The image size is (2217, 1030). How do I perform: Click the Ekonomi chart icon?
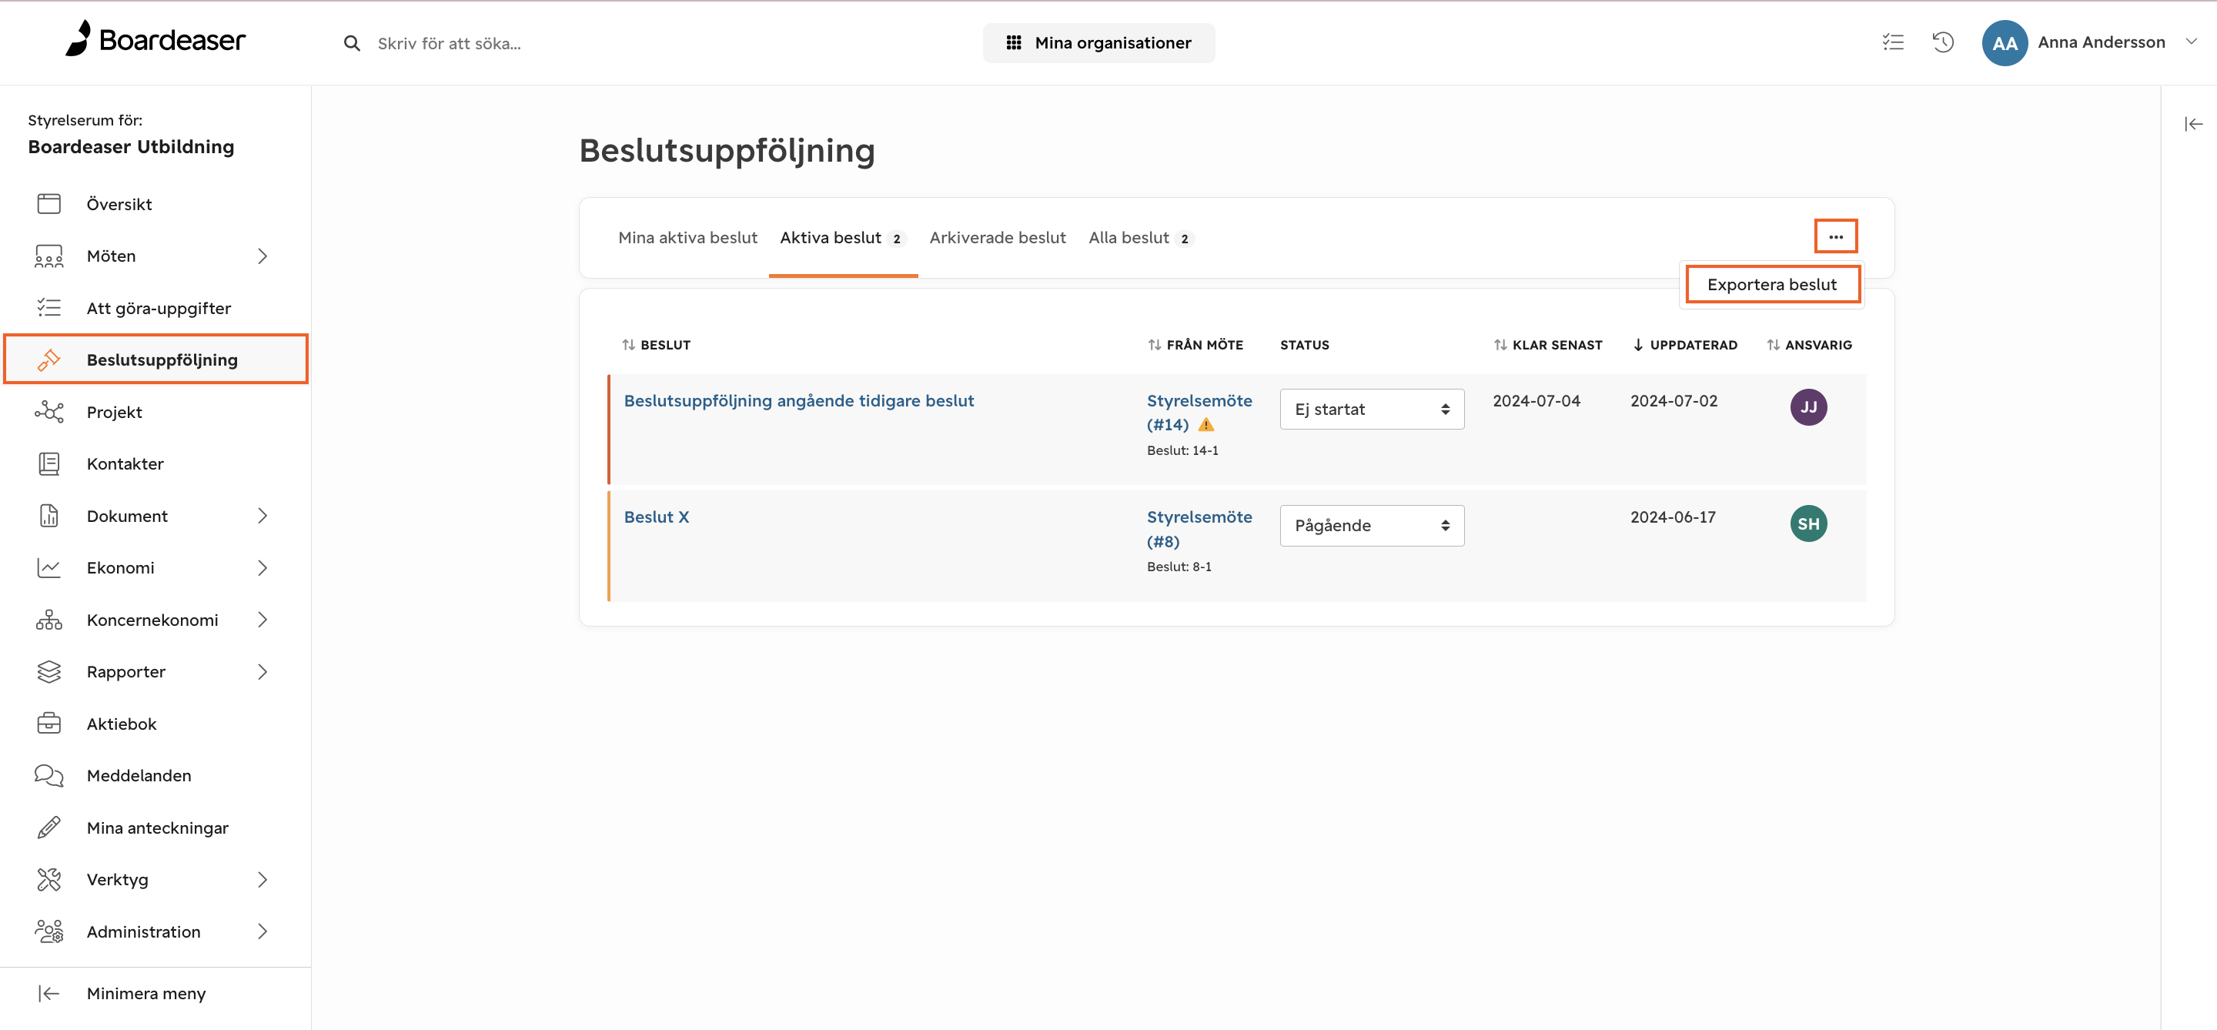click(49, 568)
